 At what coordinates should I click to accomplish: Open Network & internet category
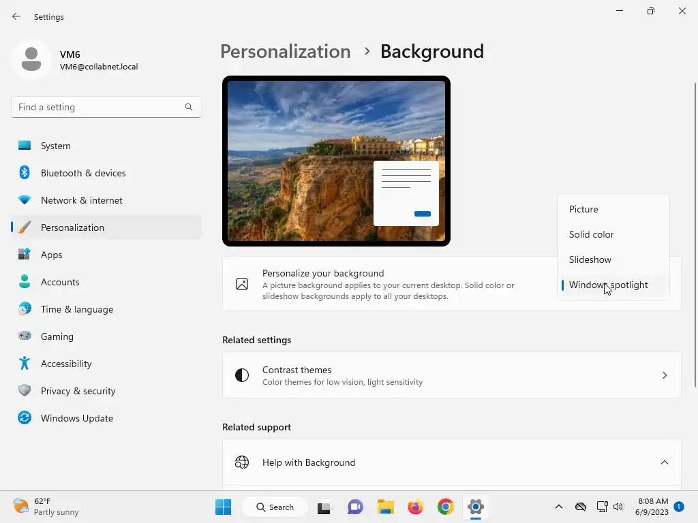point(106,200)
